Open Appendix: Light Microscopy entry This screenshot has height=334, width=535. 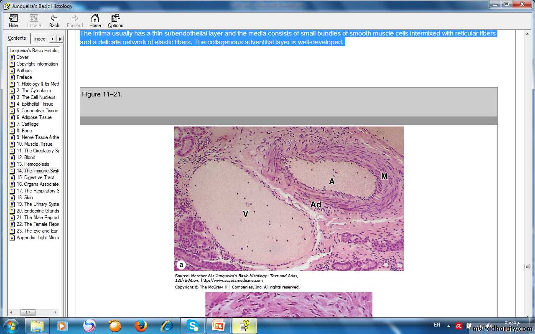tap(38, 238)
